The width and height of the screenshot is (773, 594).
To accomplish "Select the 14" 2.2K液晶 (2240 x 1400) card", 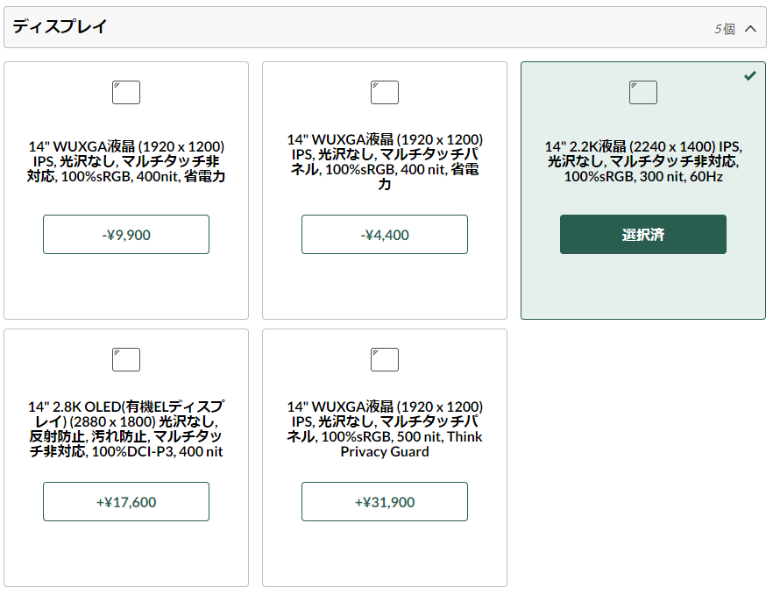I will coord(643,190).
